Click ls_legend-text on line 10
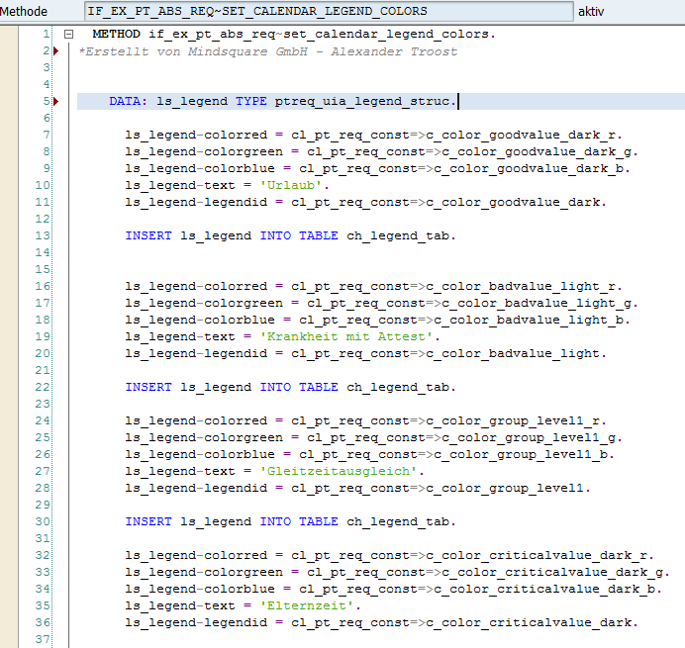 [x=180, y=185]
